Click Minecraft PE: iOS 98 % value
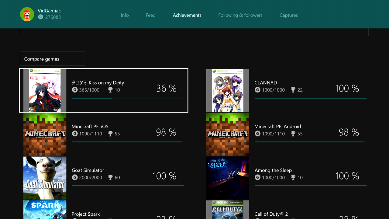Image resolution: width=389 pixels, height=219 pixels. click(166, 132)
